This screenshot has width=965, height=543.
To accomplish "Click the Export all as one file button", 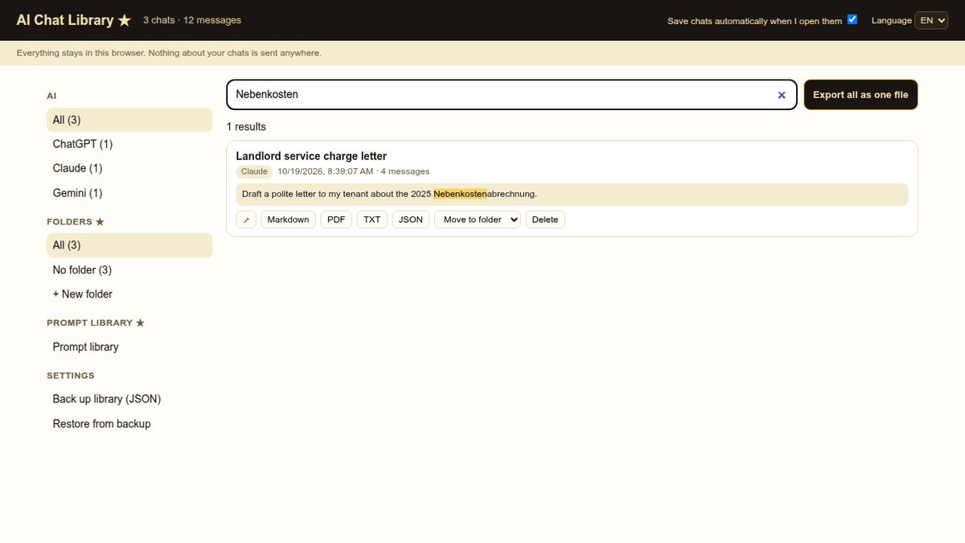I will (860, 95).
